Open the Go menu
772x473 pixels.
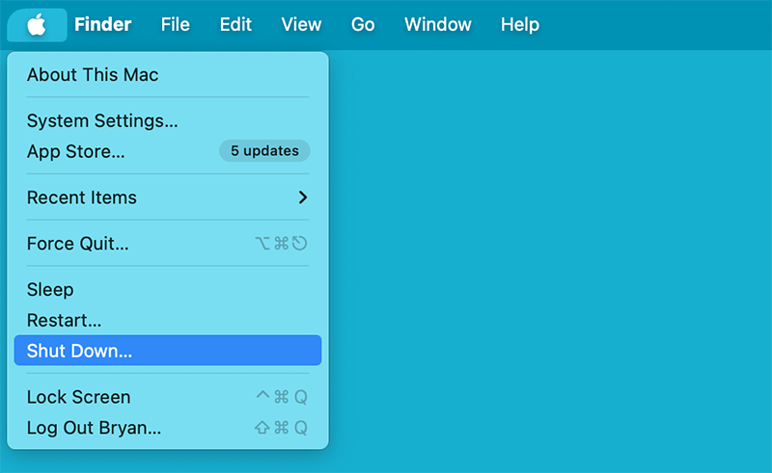tap(363, 24)
